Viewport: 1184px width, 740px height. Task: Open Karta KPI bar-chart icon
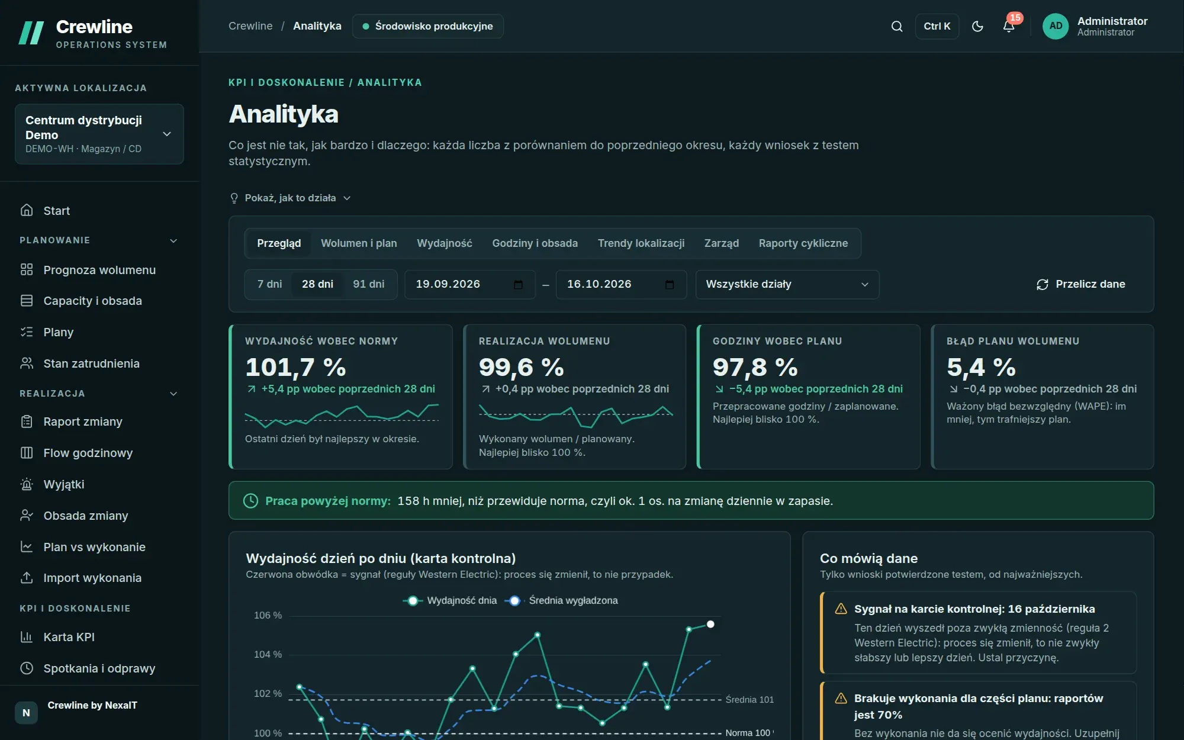(x=27, y=637)
